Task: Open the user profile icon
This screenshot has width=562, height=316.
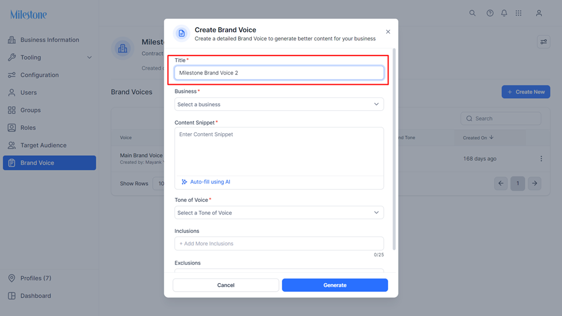Action: (x=539, y=13)
